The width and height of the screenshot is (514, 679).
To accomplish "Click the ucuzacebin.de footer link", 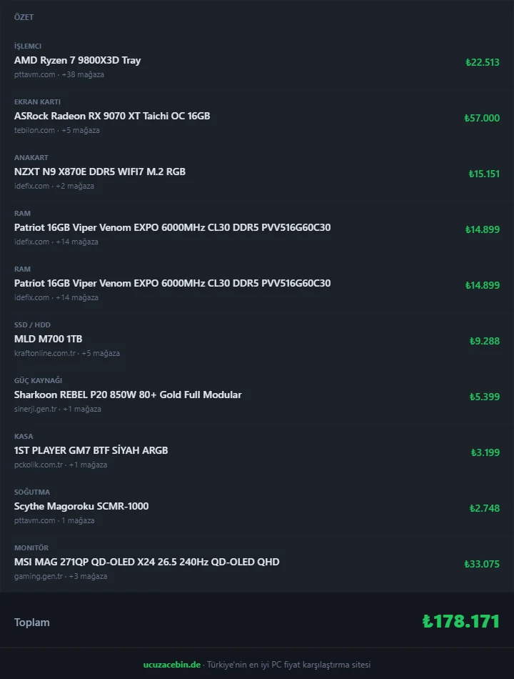I will (172, 664).
